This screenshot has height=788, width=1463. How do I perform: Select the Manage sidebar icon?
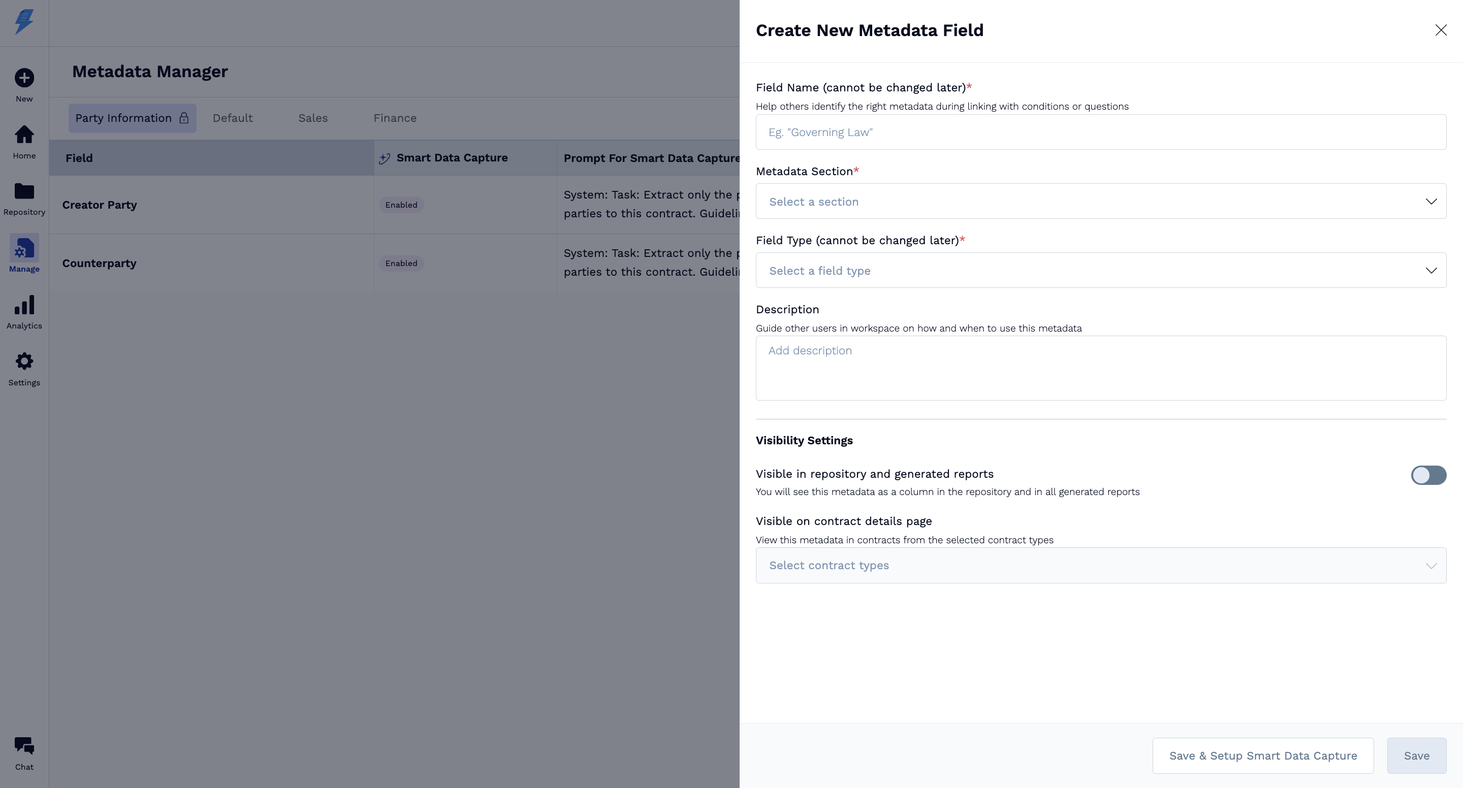pos(24,249)
